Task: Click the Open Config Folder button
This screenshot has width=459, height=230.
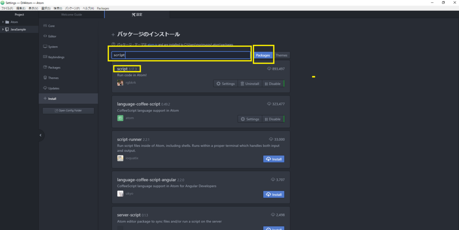Action: pos(68,111)
